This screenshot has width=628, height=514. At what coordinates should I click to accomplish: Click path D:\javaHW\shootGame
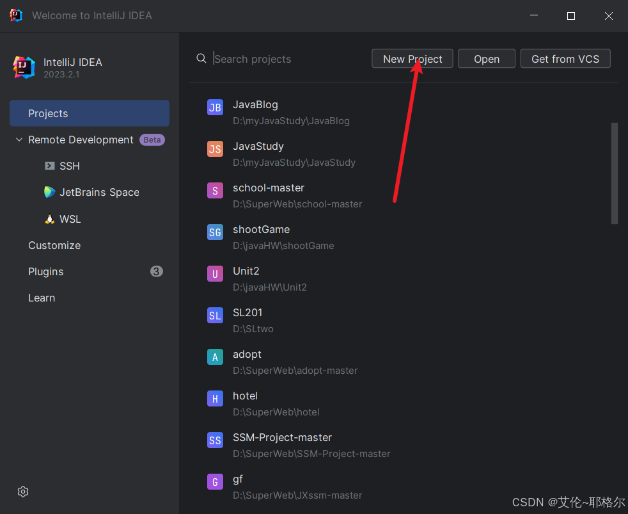click(283, 246)
